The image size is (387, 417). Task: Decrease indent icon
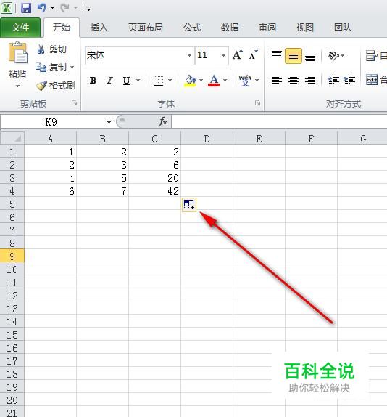click(x=333, y=79)
